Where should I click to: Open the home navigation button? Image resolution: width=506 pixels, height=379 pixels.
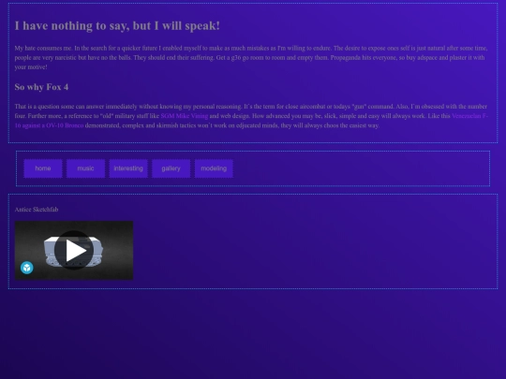click(43, 168)
